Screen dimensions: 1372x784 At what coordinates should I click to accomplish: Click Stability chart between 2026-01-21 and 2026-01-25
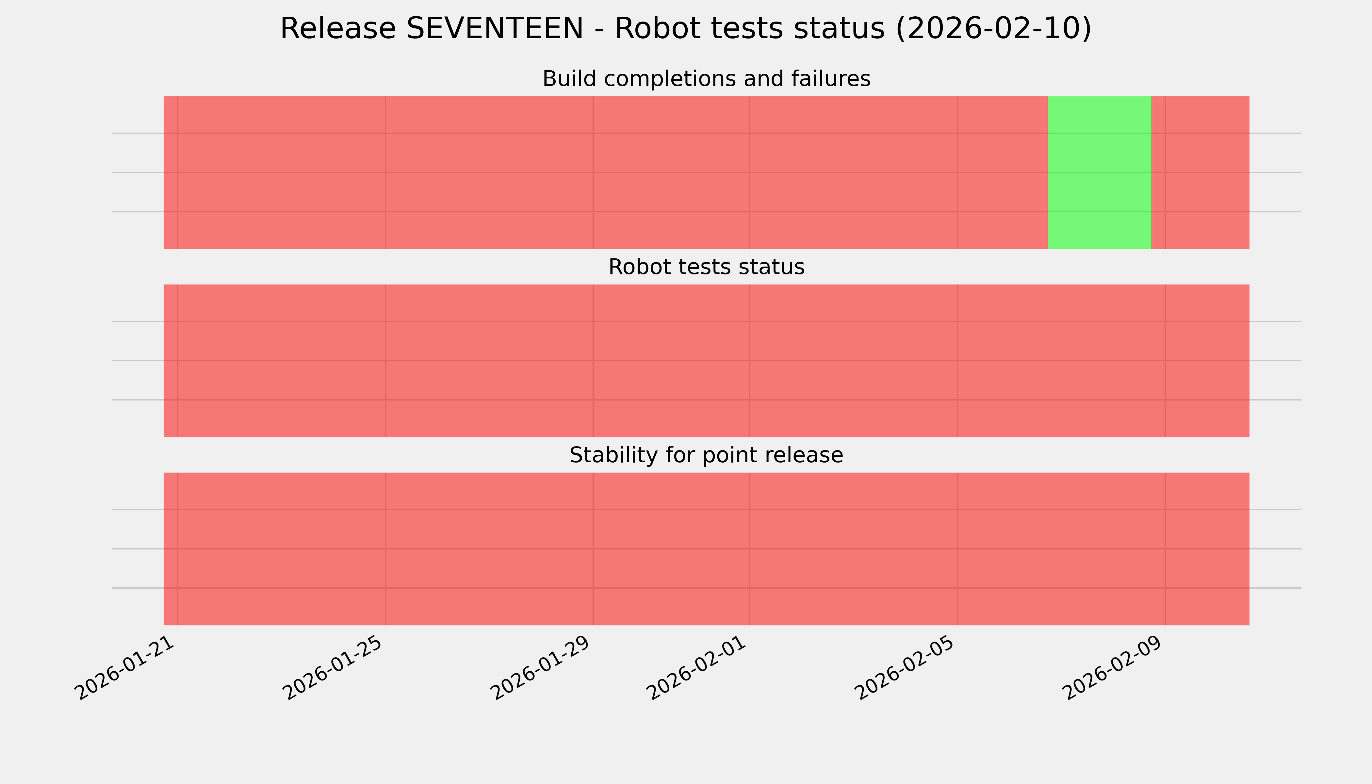tap(281, 549)
